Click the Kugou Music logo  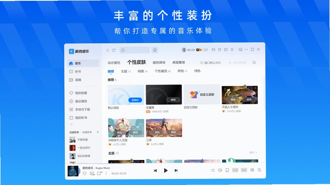click(79, 51)
